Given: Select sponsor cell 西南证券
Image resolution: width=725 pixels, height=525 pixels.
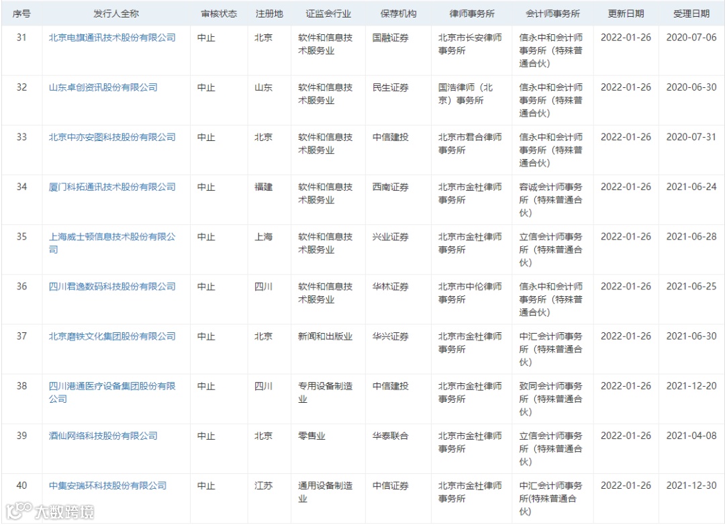Looking at the screenshot, I should pos(391,187).
